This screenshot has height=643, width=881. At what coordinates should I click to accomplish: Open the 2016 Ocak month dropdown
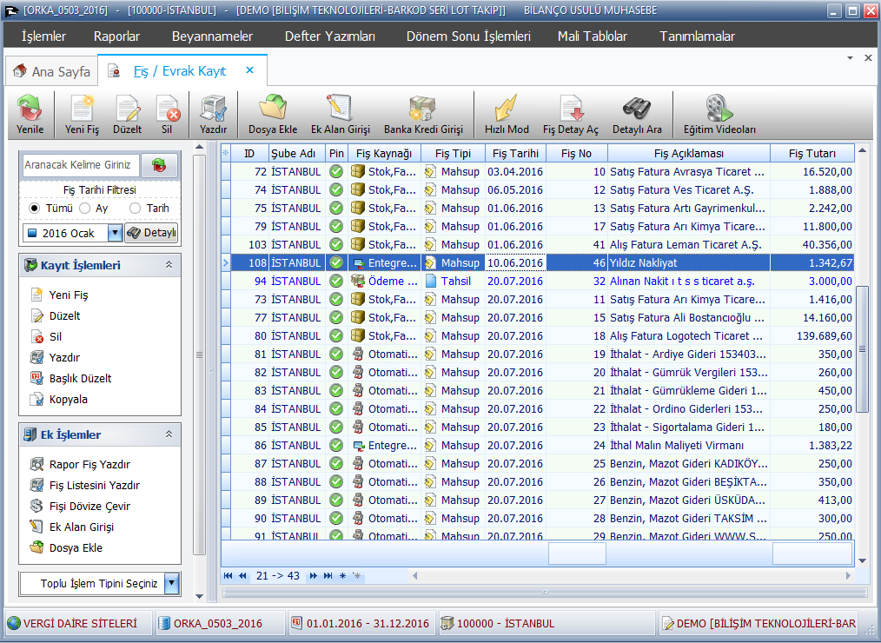pyautogui.click(x=115, y=233)
